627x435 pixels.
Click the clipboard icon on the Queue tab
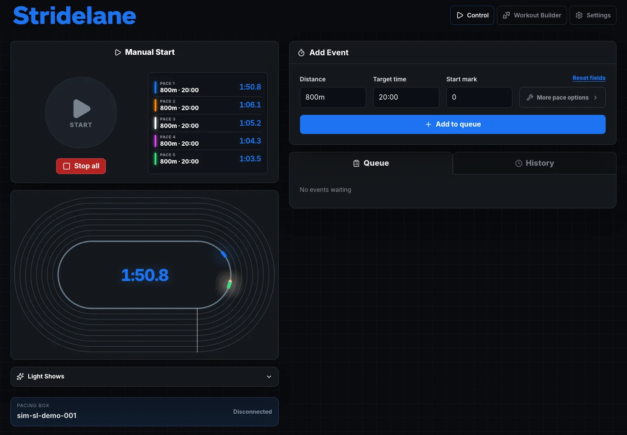356,163
